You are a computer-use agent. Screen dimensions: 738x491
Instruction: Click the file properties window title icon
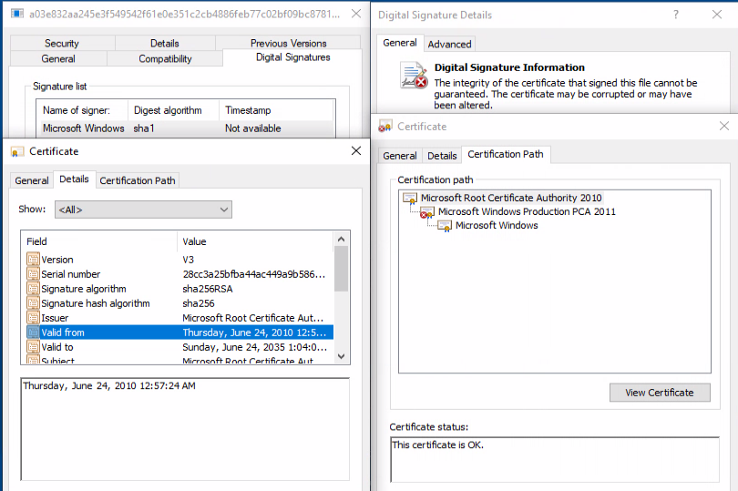(x=17, y=14)
